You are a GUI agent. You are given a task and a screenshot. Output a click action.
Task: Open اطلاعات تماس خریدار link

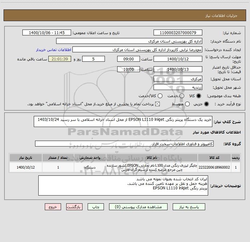pyautogui.click(x=54, y=50)
